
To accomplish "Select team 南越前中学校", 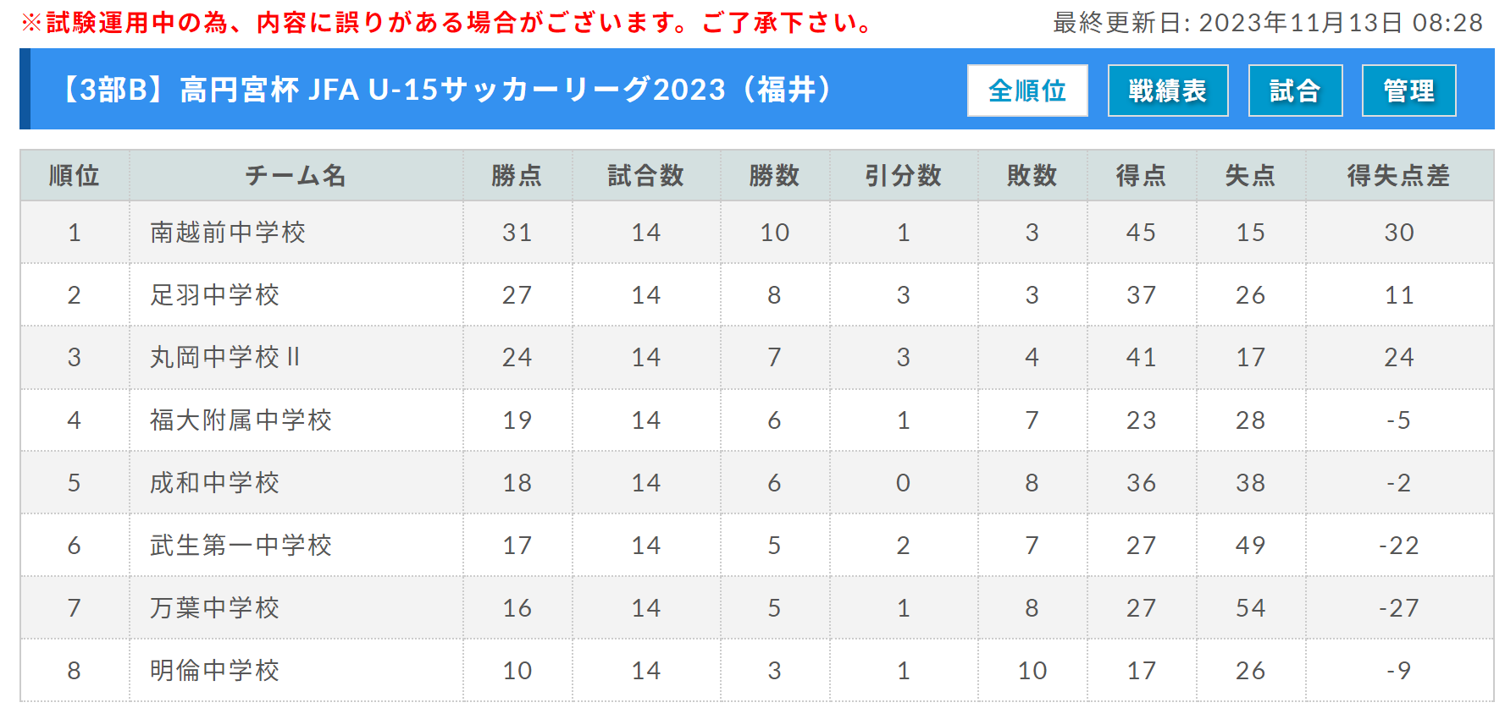I will [x=228, y=233].
